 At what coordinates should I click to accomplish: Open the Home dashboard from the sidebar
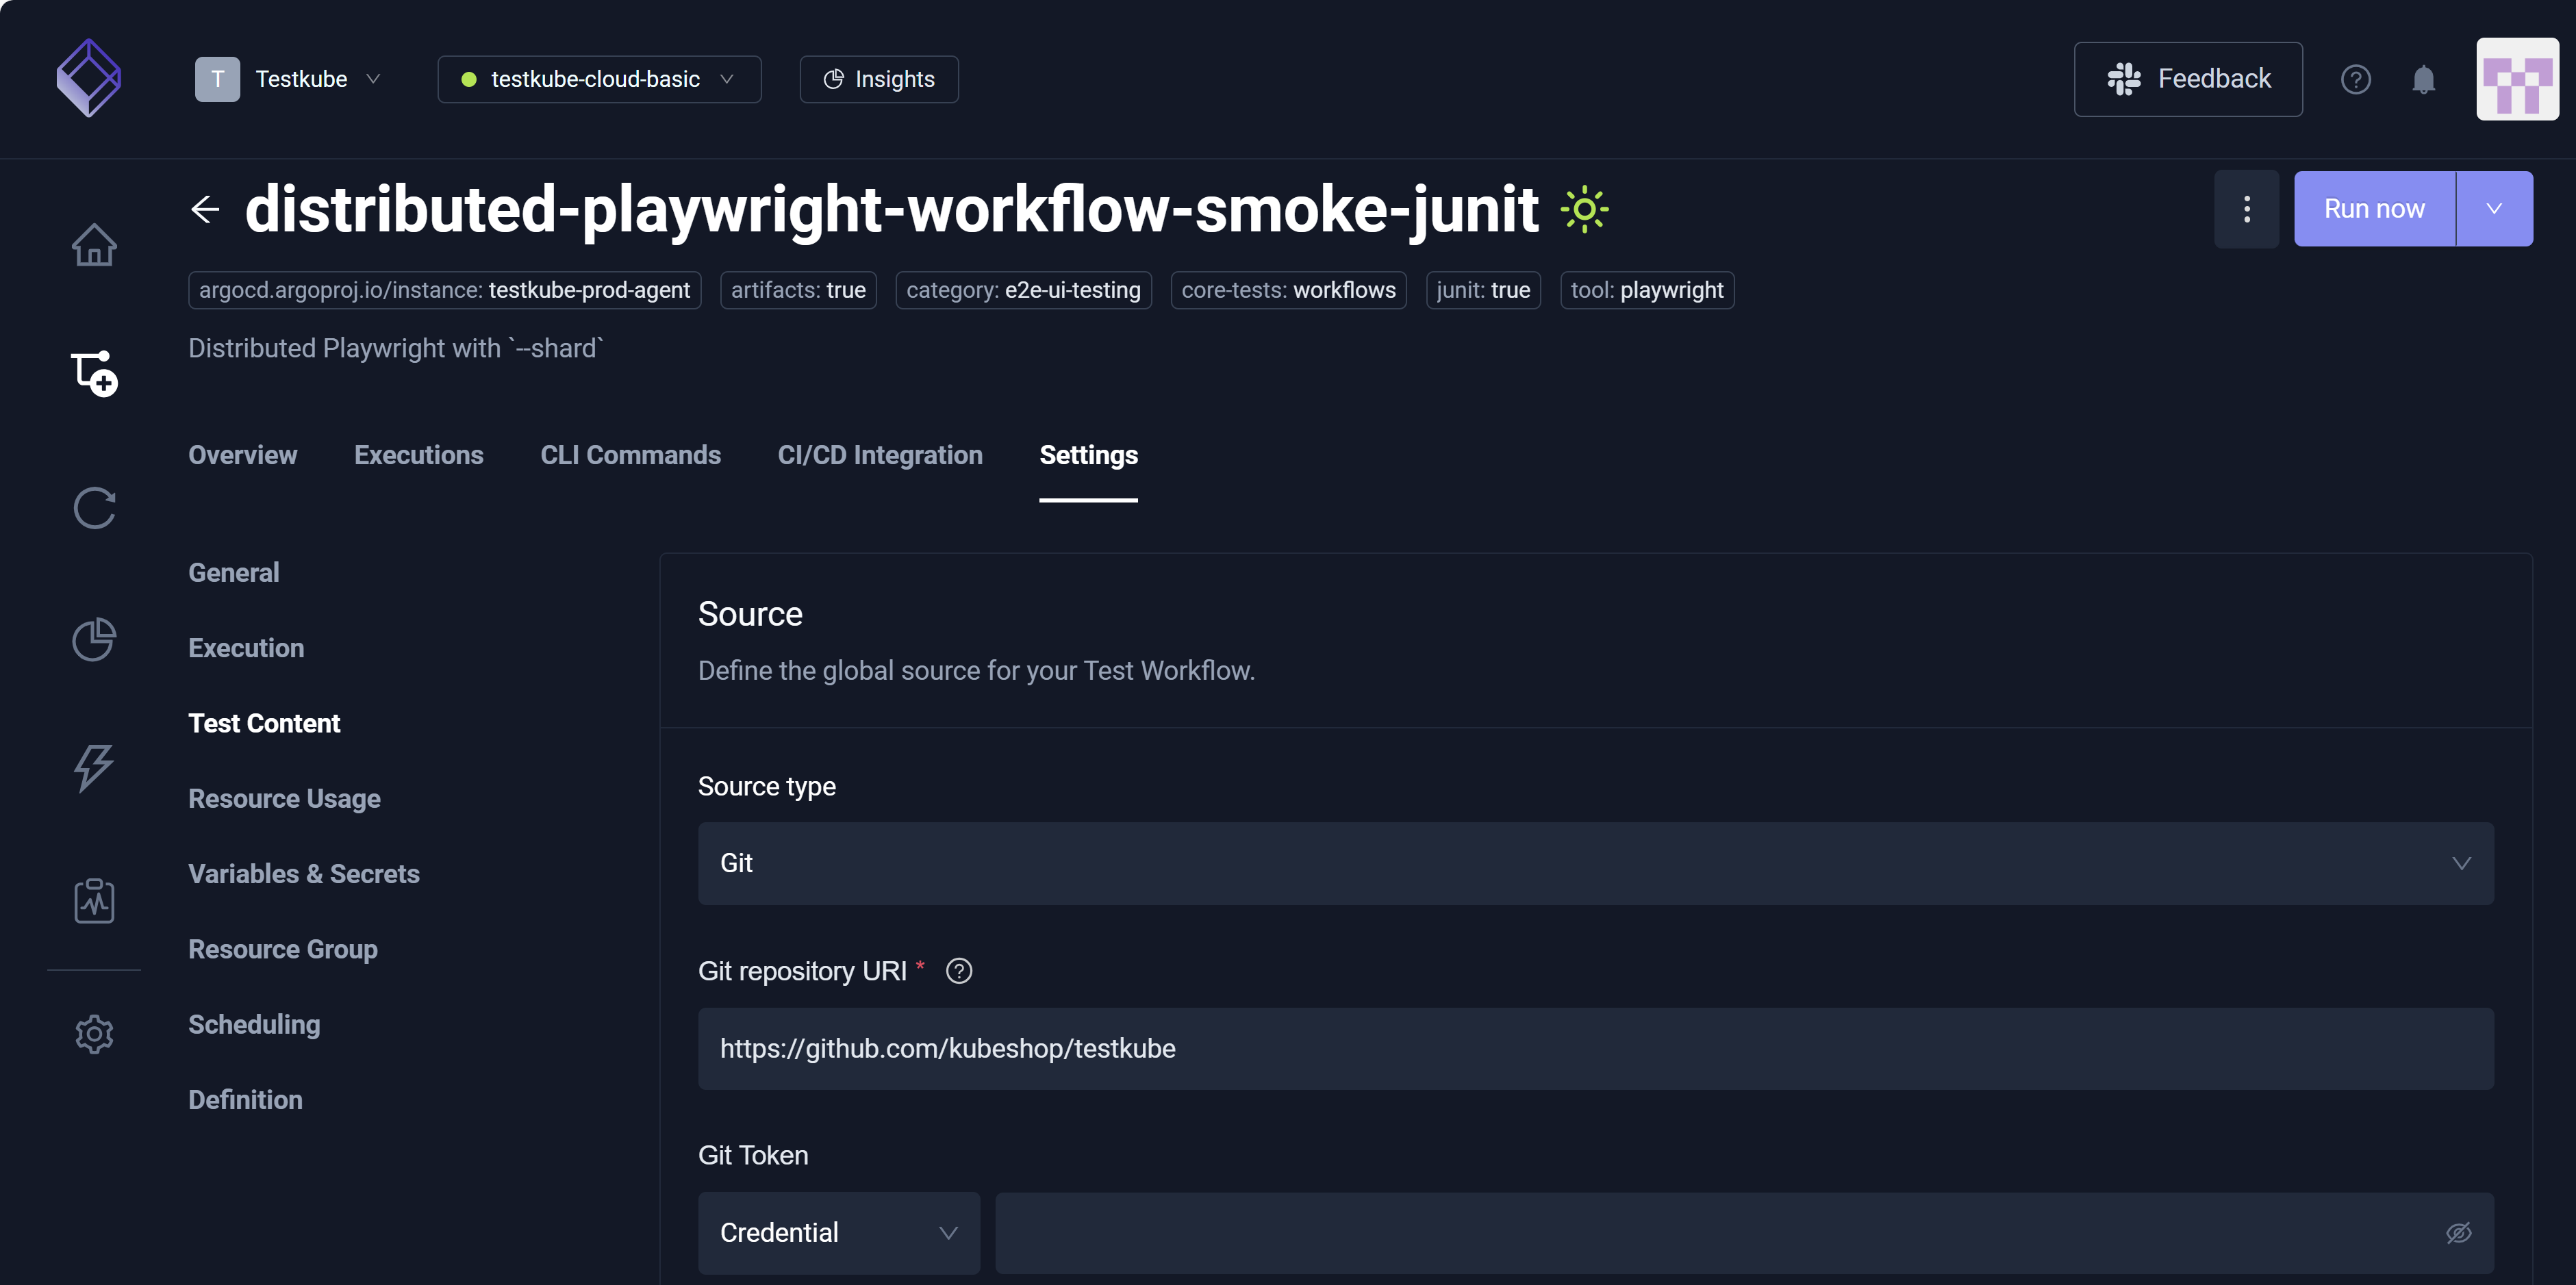[94, 245]
